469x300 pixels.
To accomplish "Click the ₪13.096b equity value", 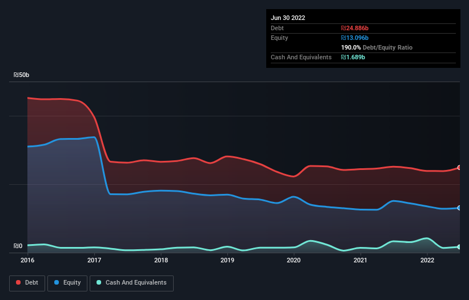I will (355, 38).
